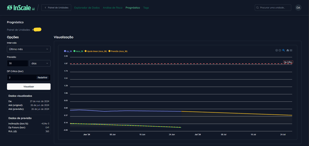Zoom in using chart plus icon
This screenshot has width=309, height=146.
(x=277, y=50)
